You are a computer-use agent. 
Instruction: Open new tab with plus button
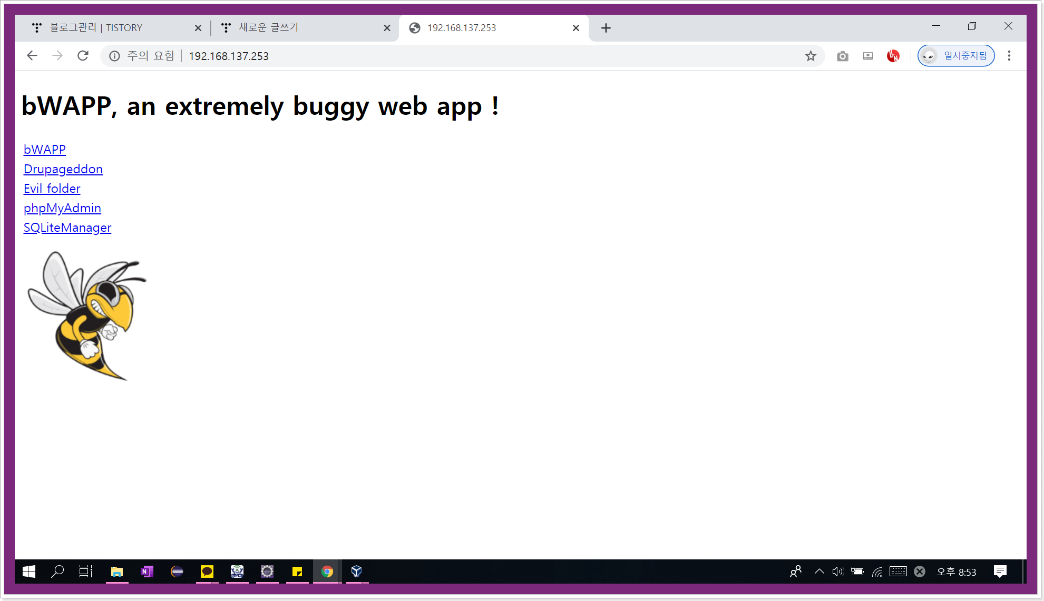pyautogui.click(x=606, y=28)
